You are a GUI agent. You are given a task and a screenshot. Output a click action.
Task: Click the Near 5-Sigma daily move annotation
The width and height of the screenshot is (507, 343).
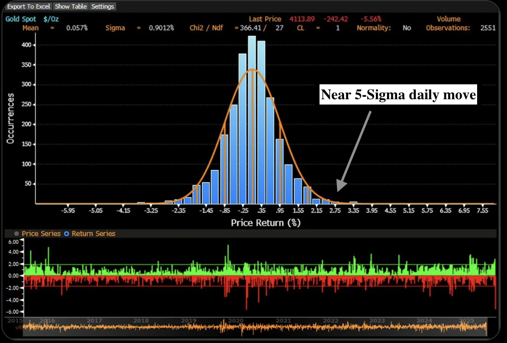click(x=398, y=95)
